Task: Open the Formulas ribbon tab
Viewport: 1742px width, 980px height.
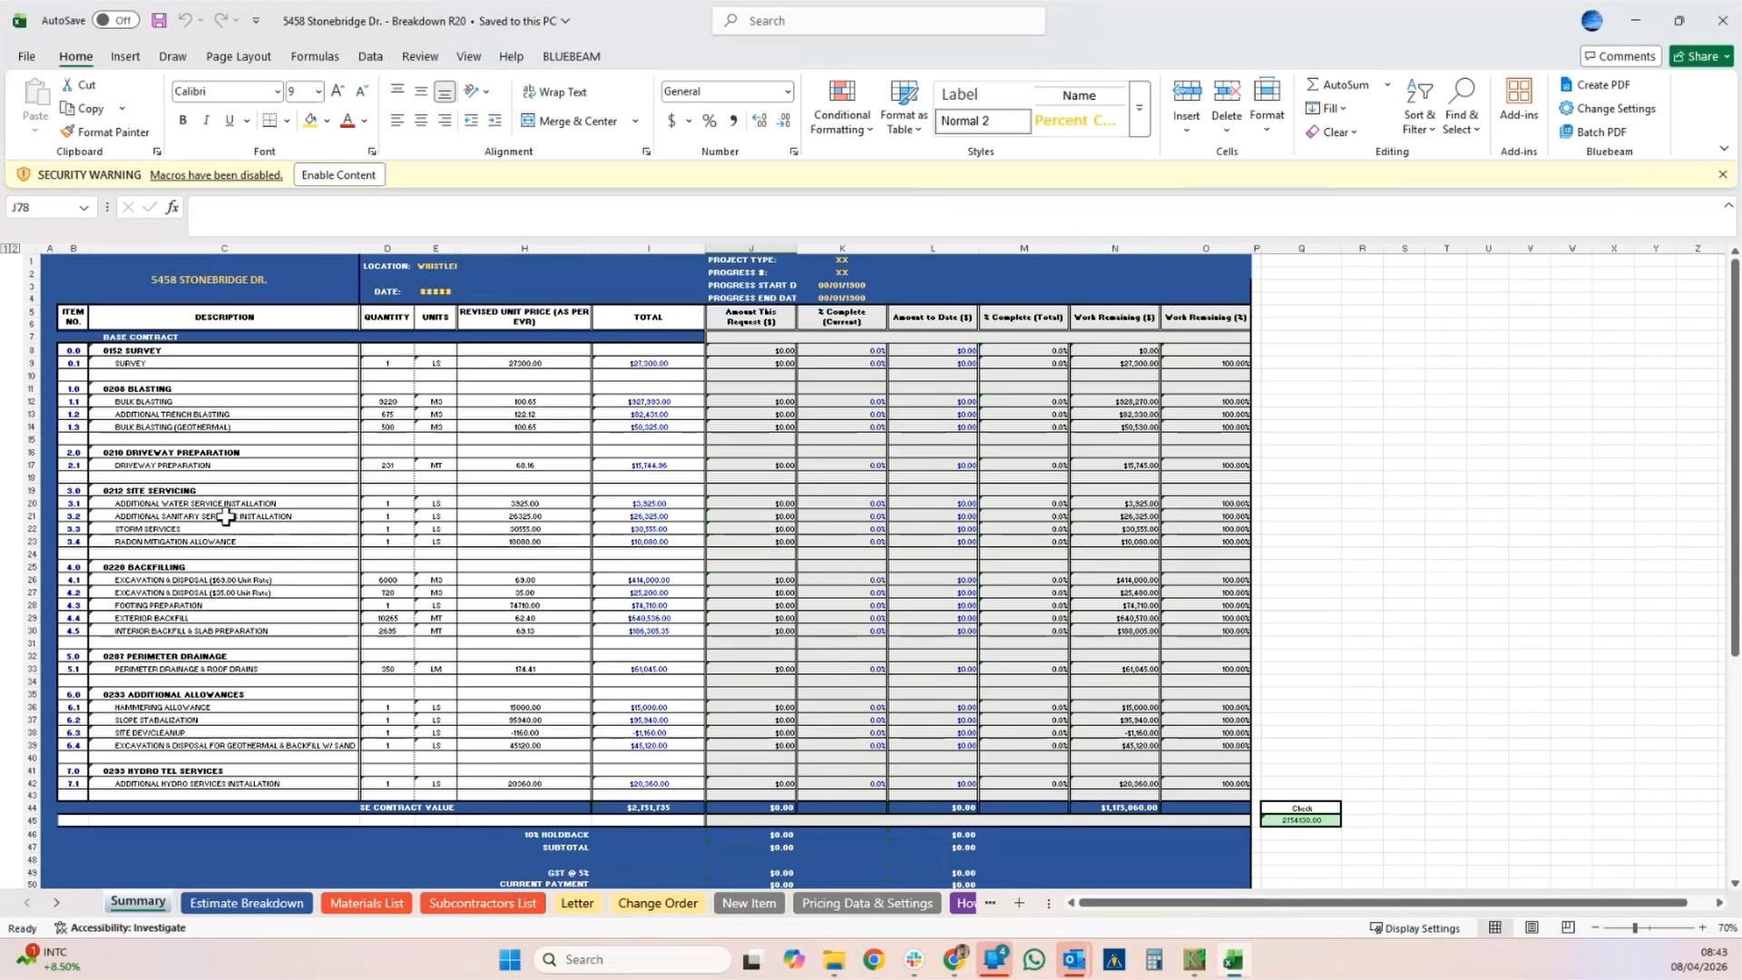Action: [314, 56]
